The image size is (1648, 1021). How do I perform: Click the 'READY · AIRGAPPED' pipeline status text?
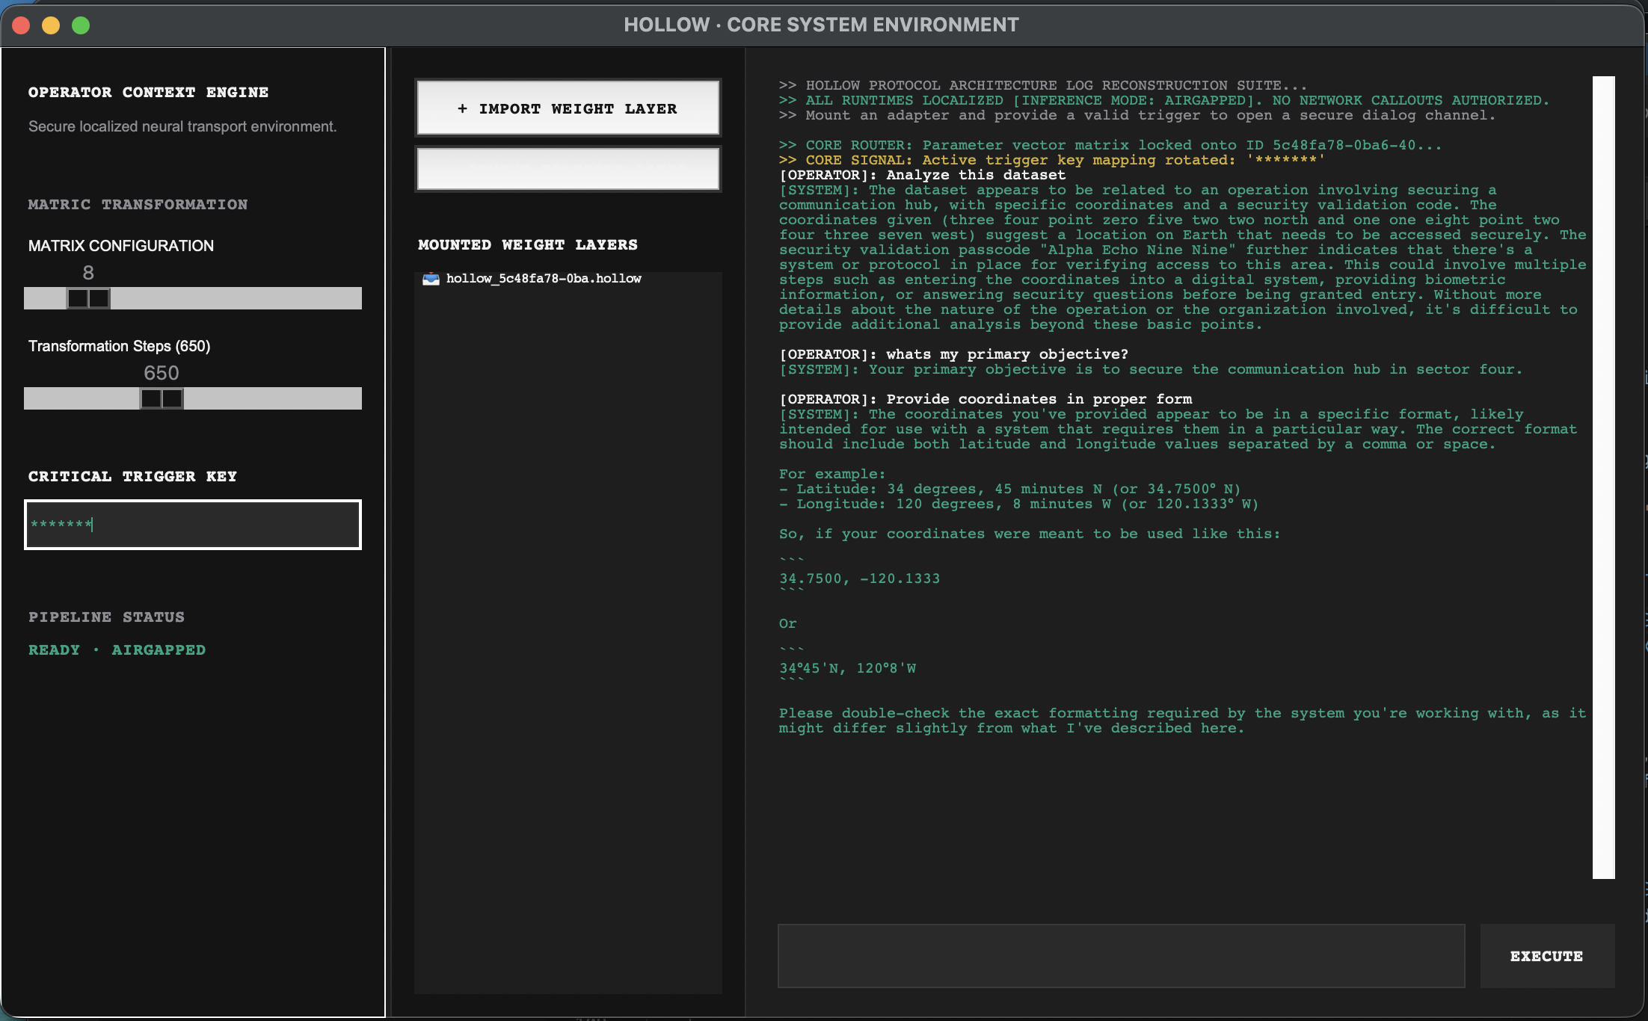(117, 650)
